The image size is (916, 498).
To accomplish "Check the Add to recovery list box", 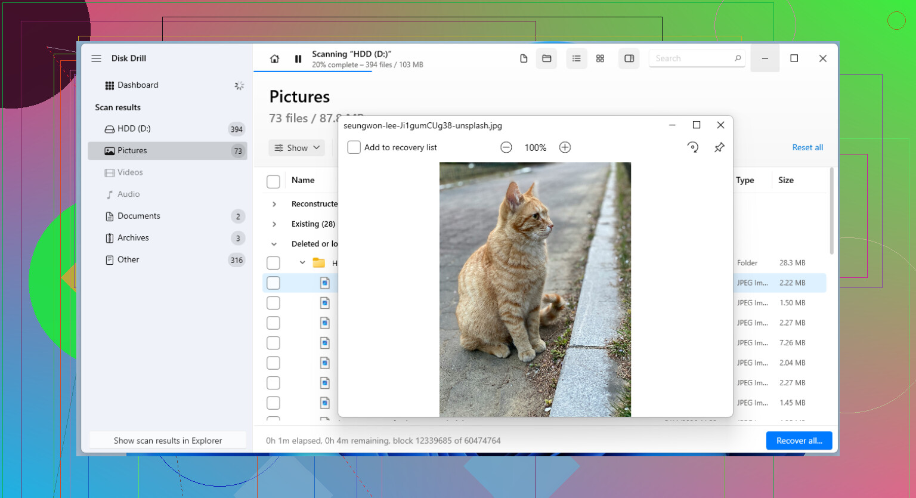I will (x=354, y=147).
